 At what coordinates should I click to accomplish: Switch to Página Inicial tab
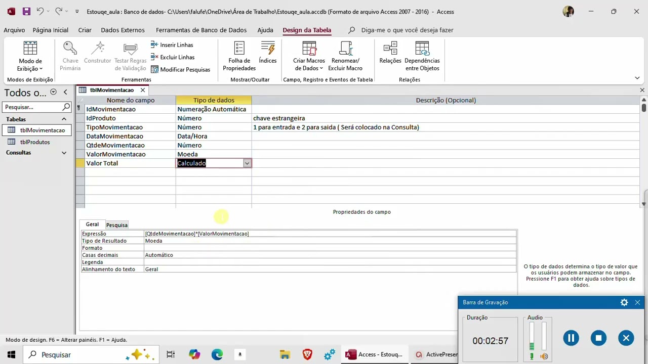(50, 30)
